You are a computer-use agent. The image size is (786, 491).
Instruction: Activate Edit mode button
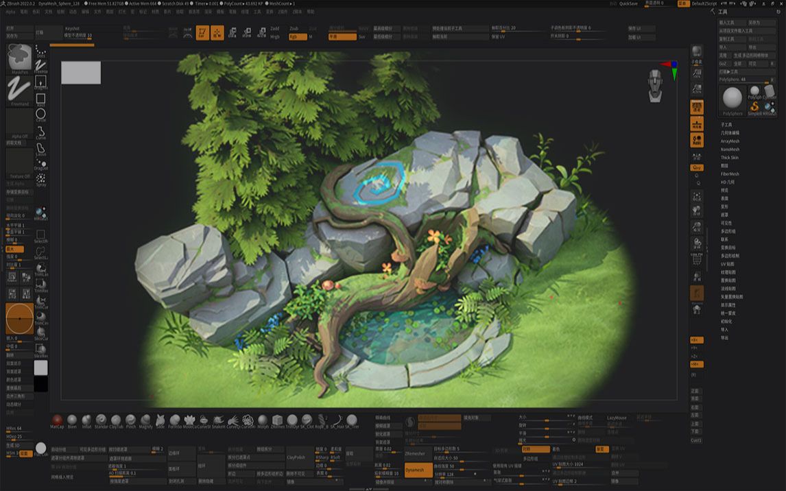(x=202, y=32)
